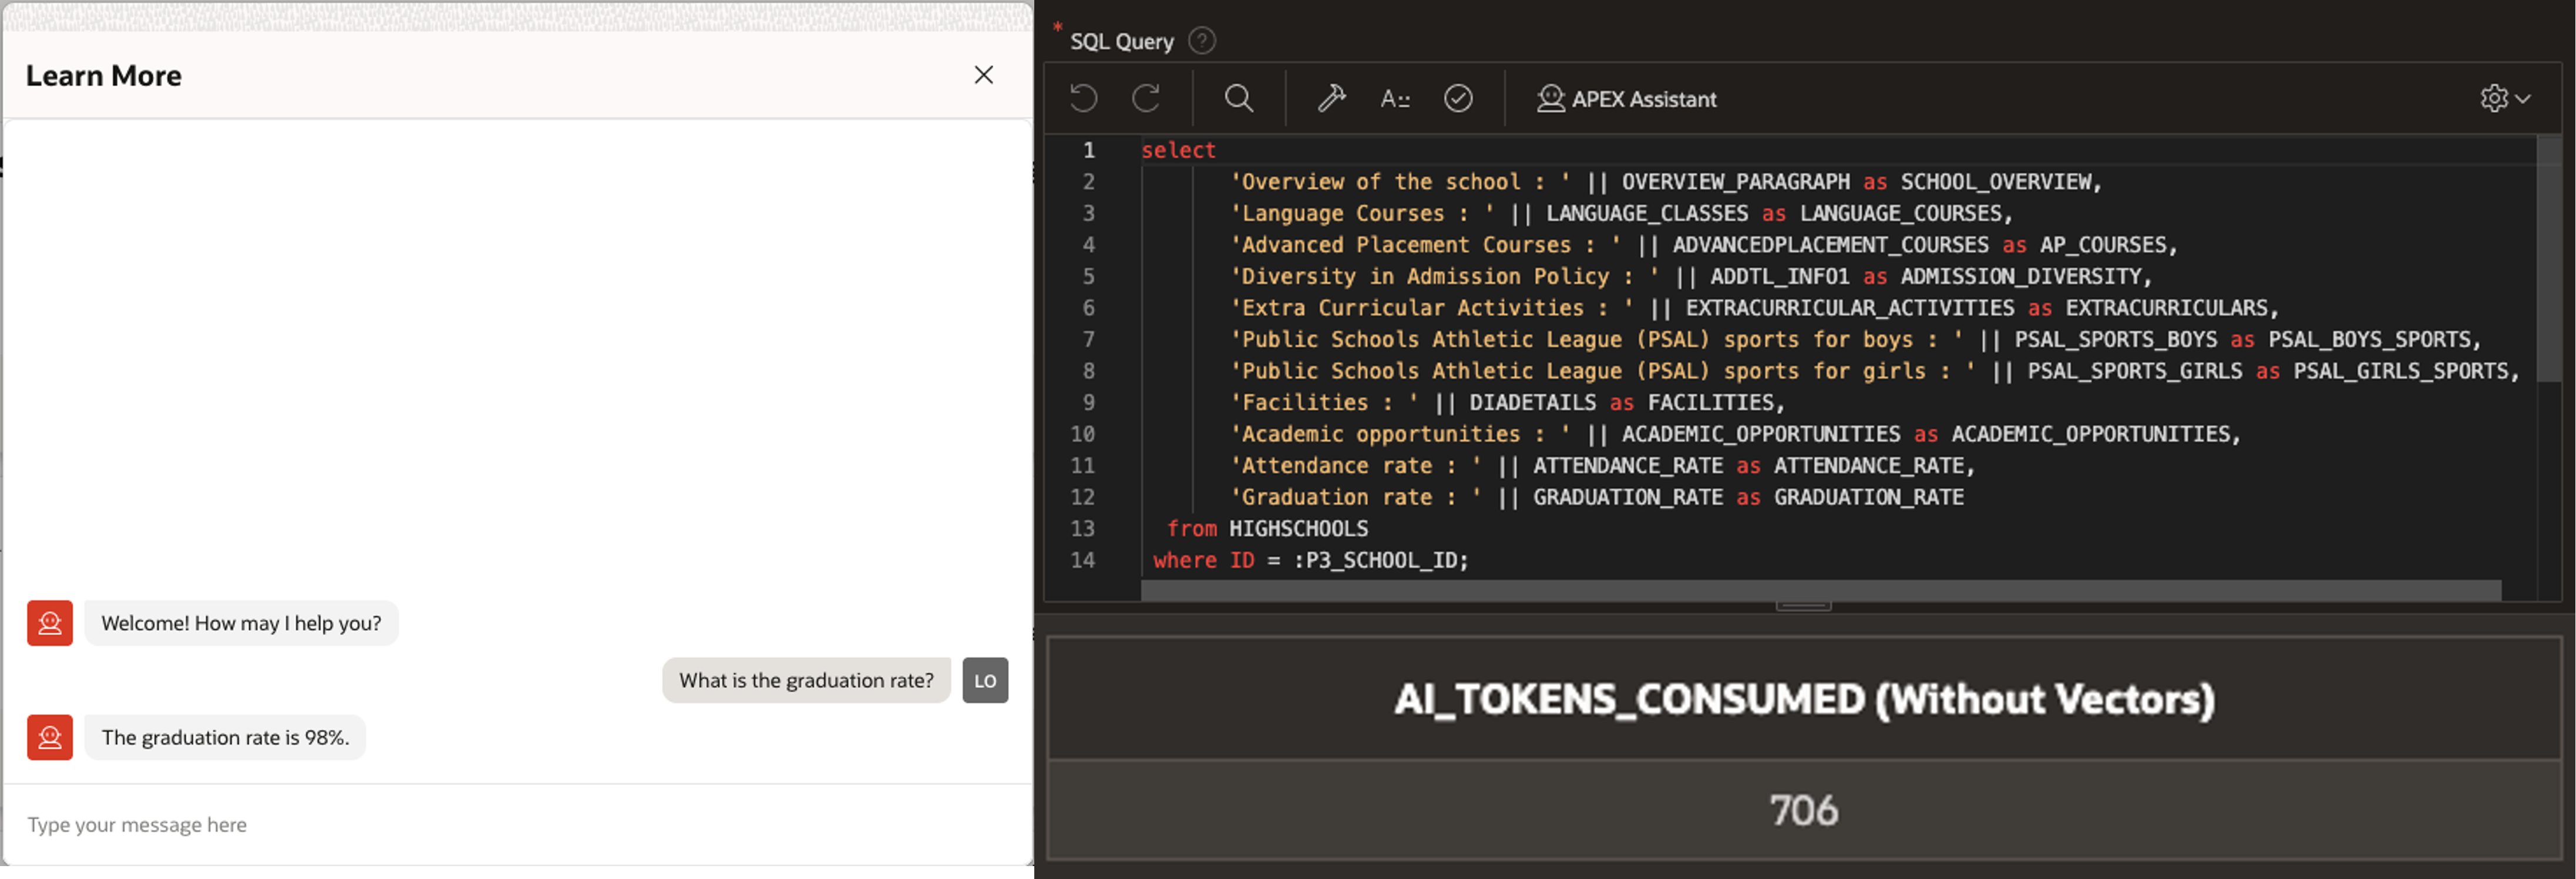
Task: Open the search magnifier in editor toolbar
Action: 1238,98
